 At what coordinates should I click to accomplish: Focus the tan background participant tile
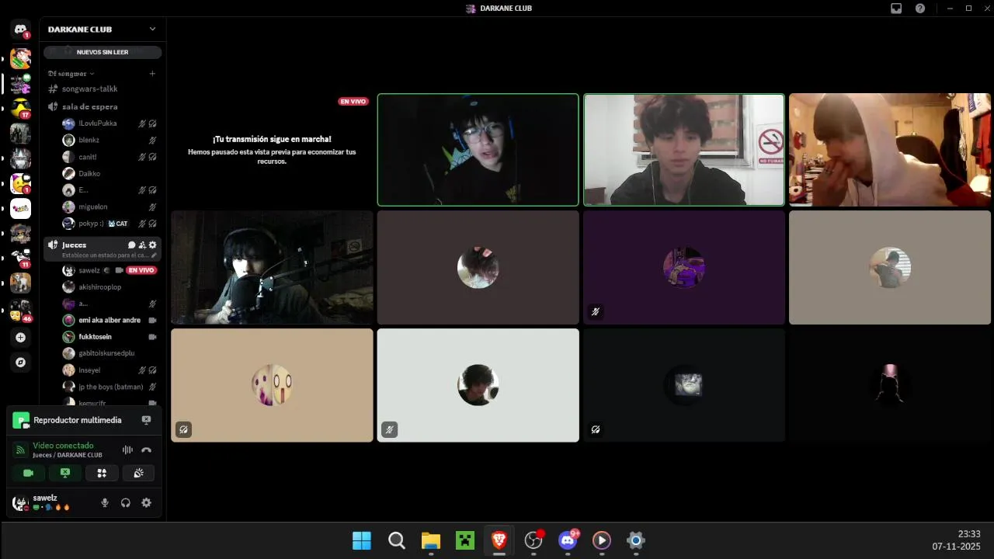tap(272, 385)
